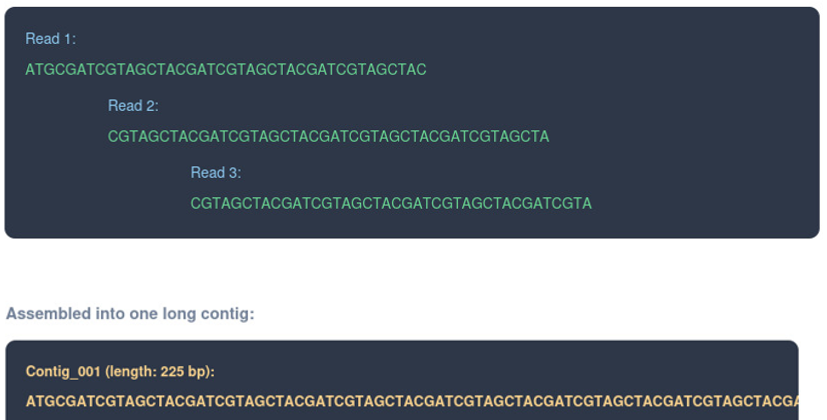Select the Read 3 sequence ending with GATCGTA

pyautogui.click(x=391, y=203)
